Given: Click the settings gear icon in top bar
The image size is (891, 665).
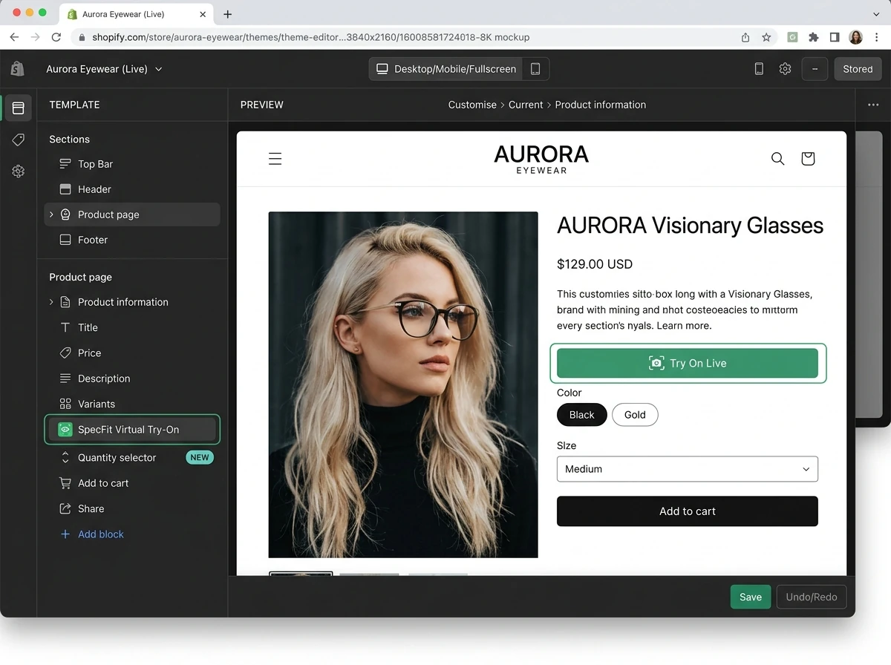Looking at the screenshot, I should coord(785,69).
